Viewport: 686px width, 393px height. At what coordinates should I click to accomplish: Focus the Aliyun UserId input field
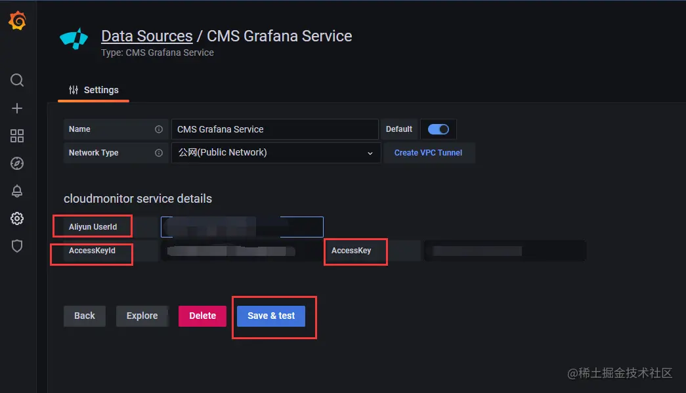click(x=242, y=227)
